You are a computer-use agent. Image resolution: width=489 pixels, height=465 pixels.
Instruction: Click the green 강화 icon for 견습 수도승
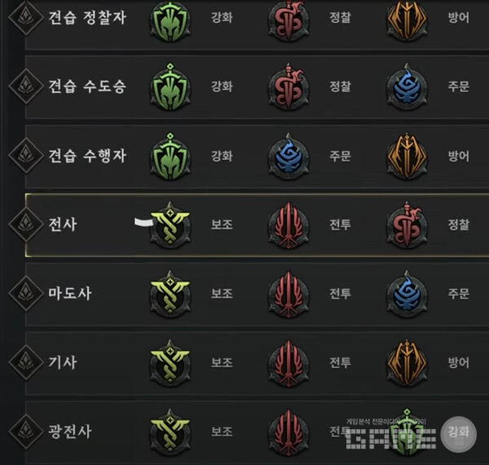pos(170,86)
